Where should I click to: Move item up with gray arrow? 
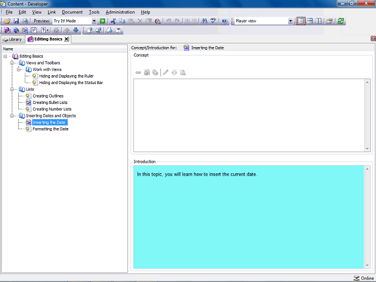(x=67, y=30)
